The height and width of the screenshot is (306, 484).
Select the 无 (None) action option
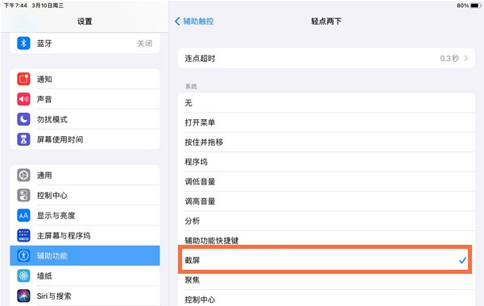(x=326, y=103)
